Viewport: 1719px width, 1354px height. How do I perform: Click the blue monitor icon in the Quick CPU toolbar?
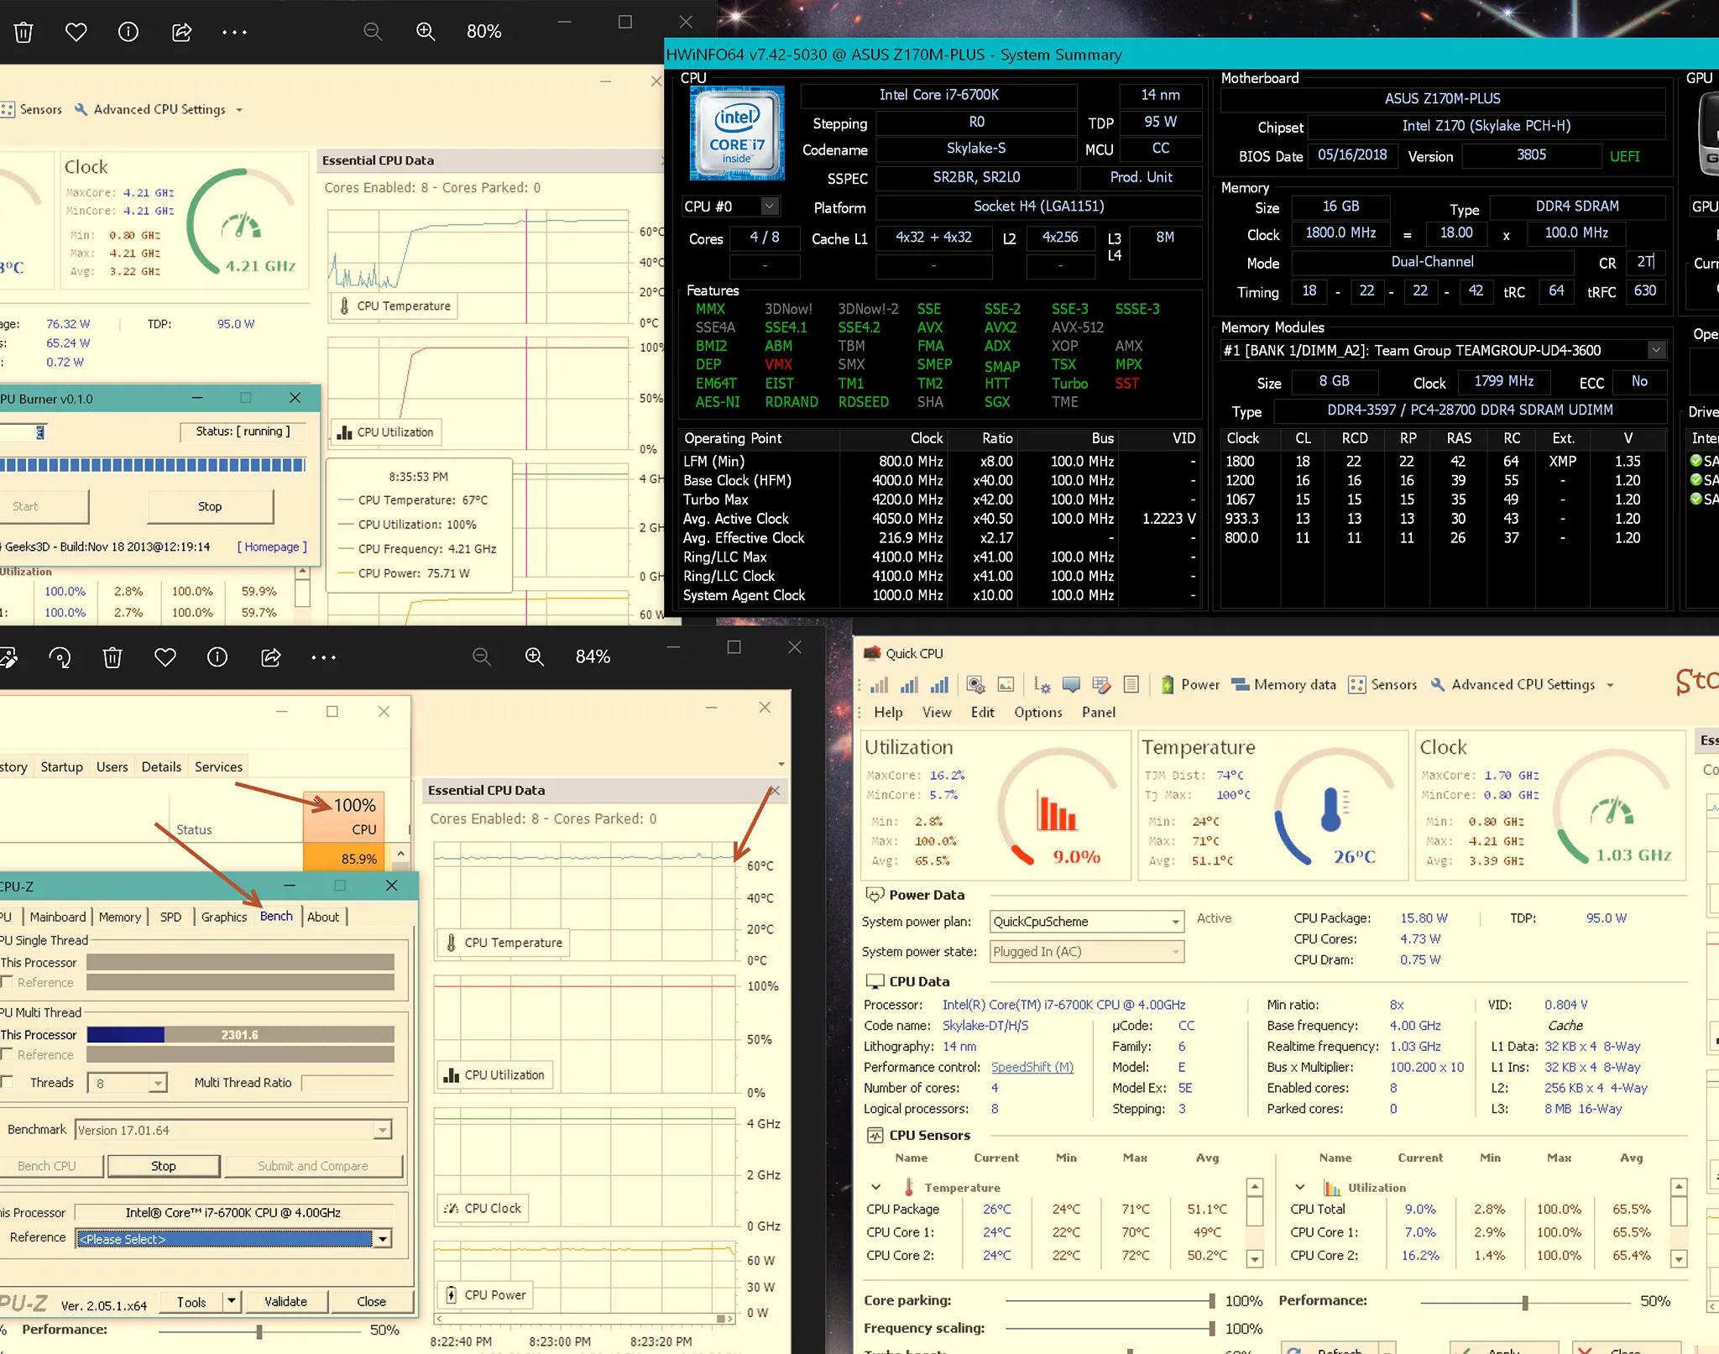pos(1071,685)
